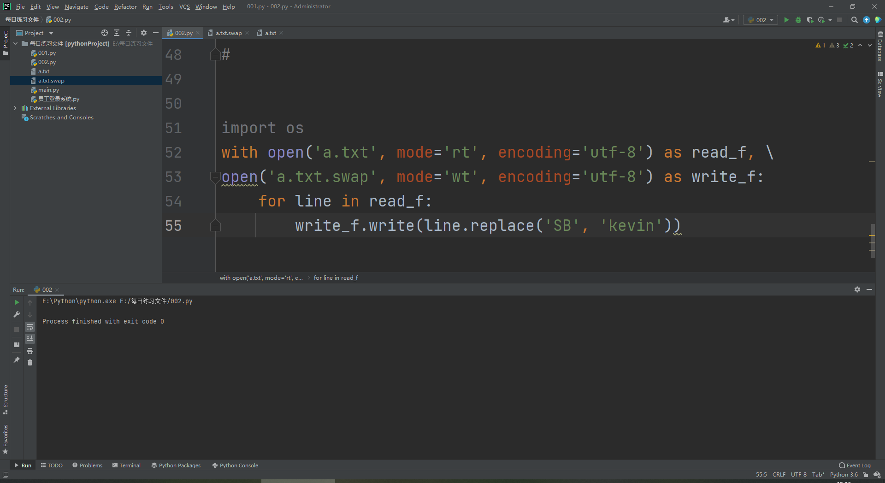
Task: Move up the stack trace in Run panel
Action: pyautogui.click(x=30, y=302)
